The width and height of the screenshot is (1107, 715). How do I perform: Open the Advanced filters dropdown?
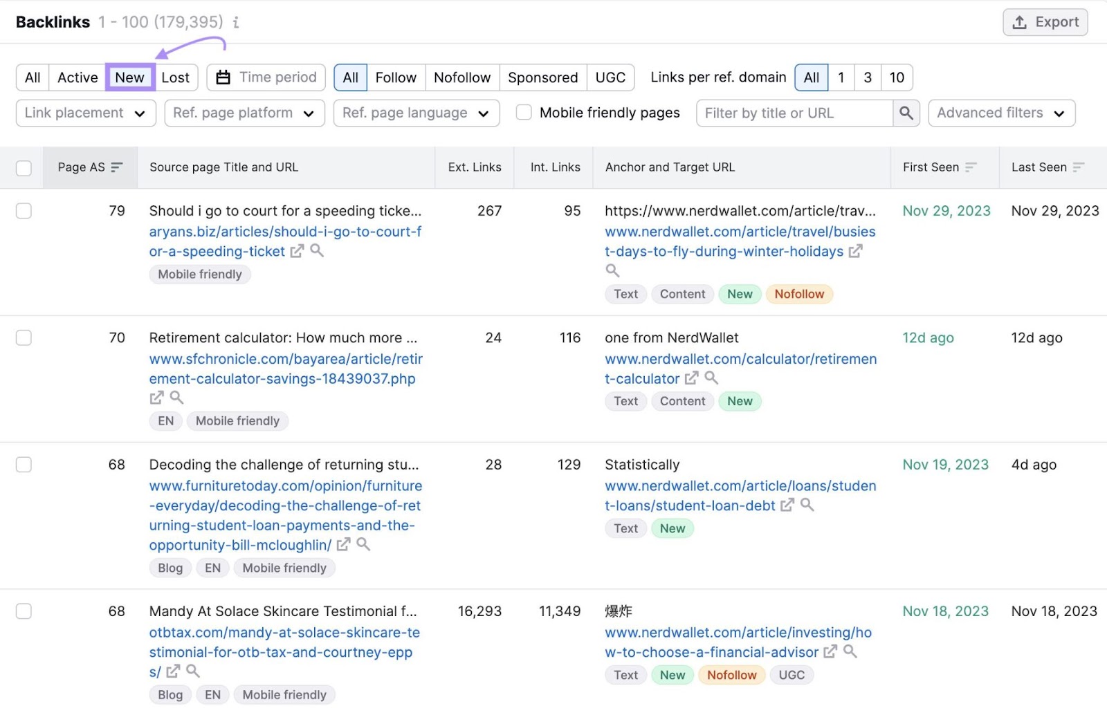coord(1000,113)
